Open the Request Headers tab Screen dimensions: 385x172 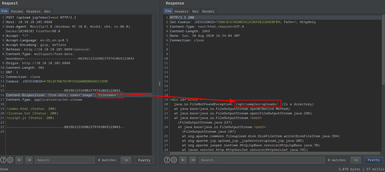[x=33, y=11]
